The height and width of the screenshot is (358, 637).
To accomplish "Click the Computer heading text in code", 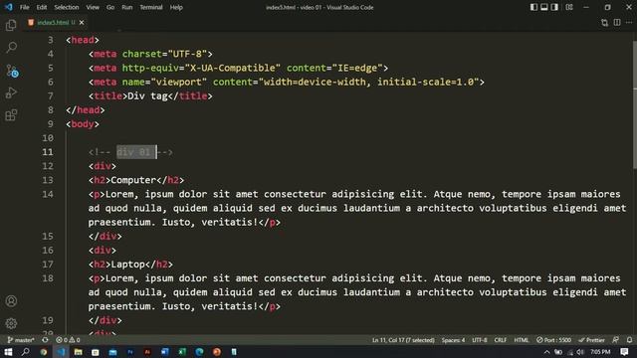I will click(x=133, y=180).
